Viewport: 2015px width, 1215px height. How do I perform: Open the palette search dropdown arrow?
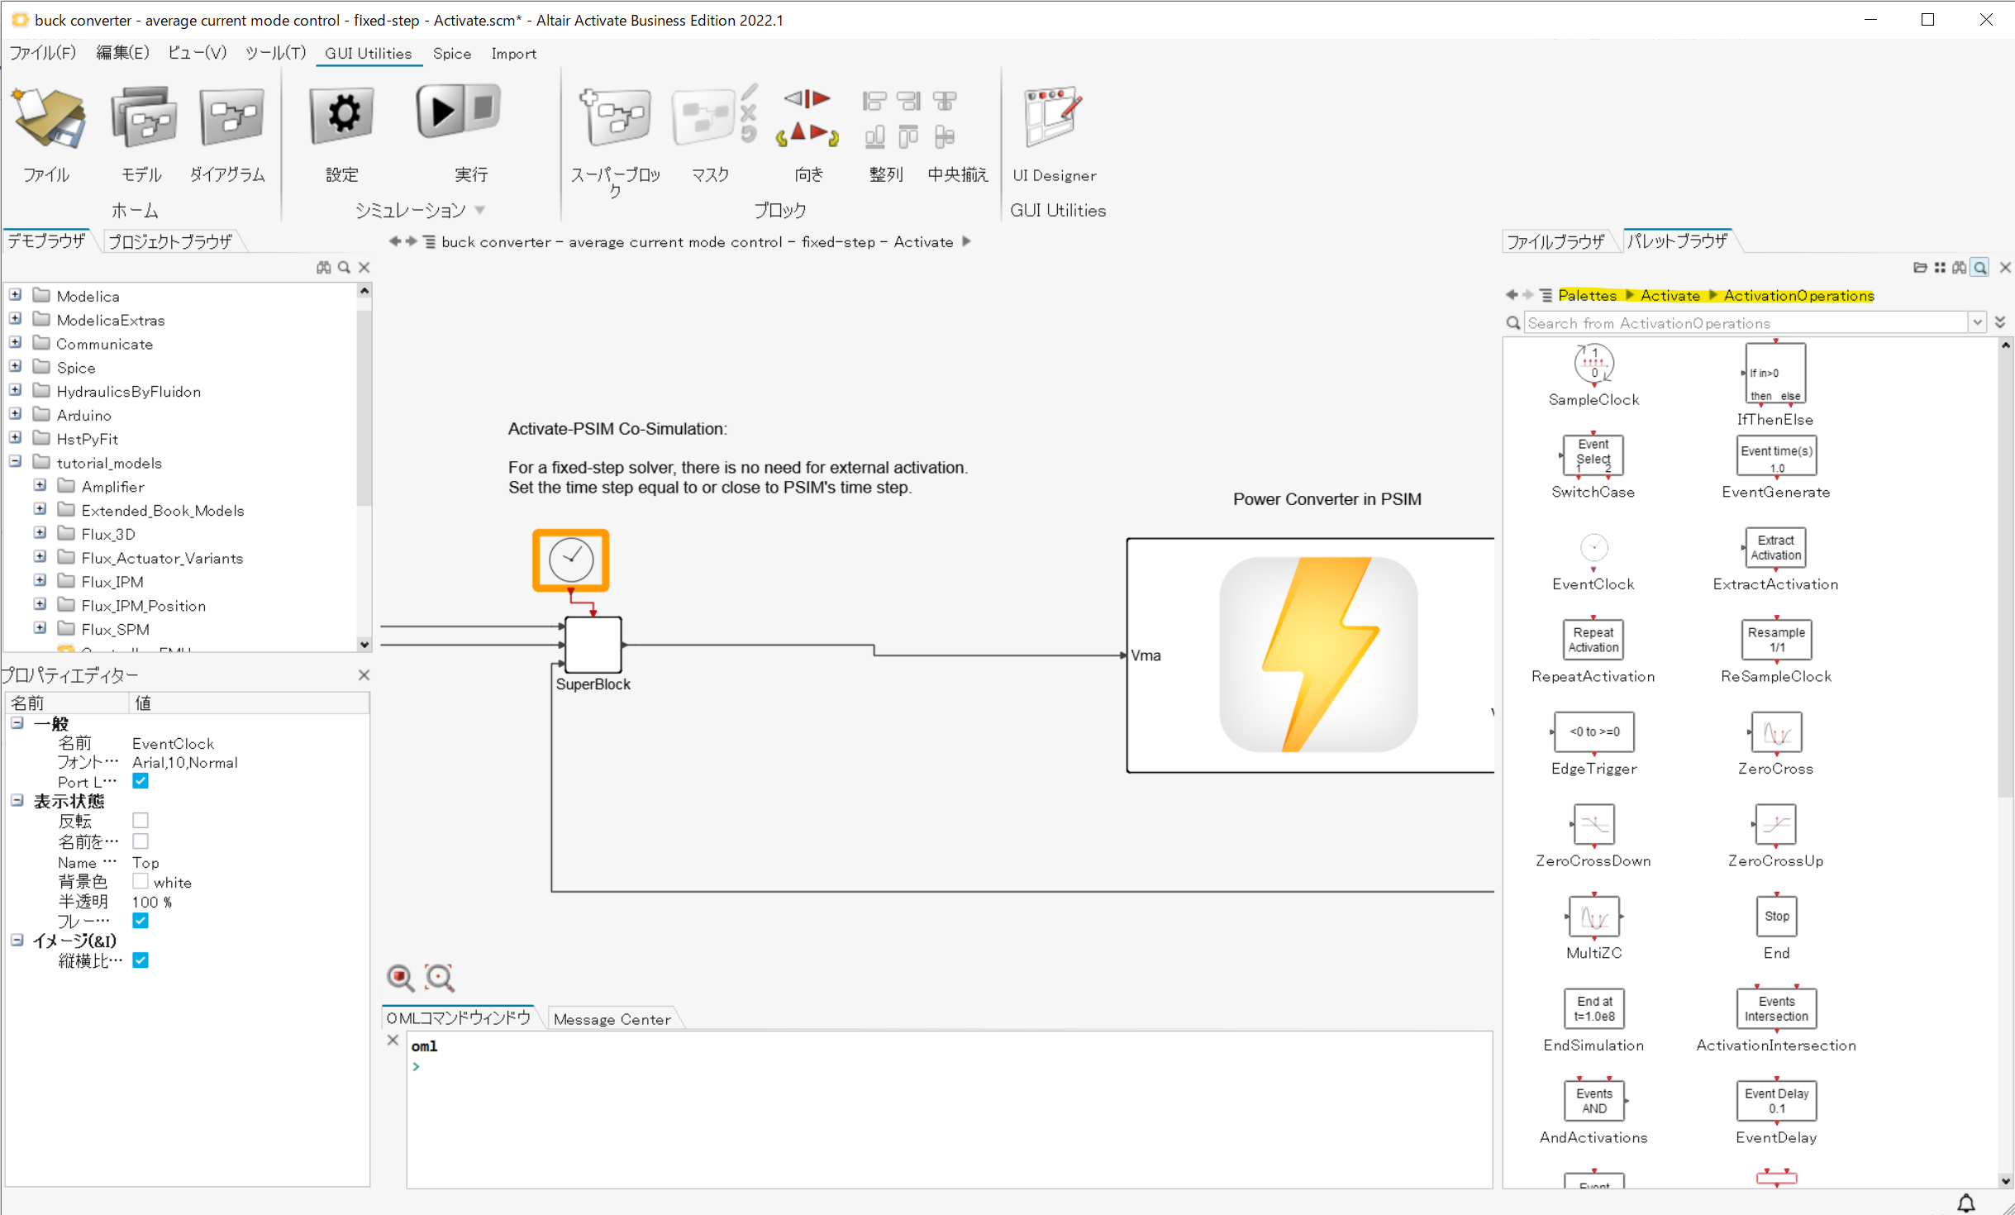(1976, 323)
